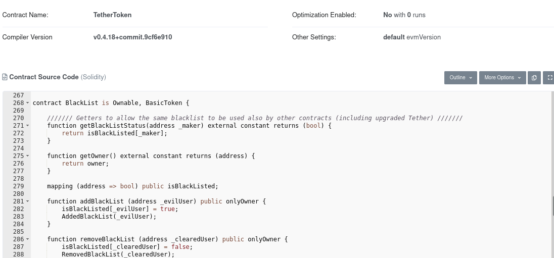Click line number 279 in the gutter

click(x=18, y=186)
